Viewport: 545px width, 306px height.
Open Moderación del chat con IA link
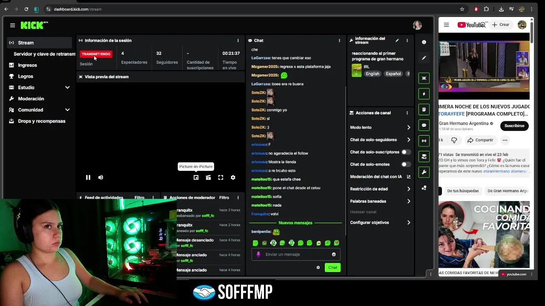tap(380, 177)
